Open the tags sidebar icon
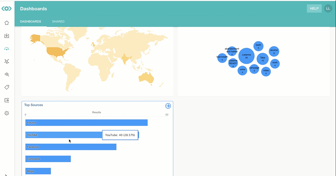Viewport: 336px width, 176px height. [x=7, y=87]
